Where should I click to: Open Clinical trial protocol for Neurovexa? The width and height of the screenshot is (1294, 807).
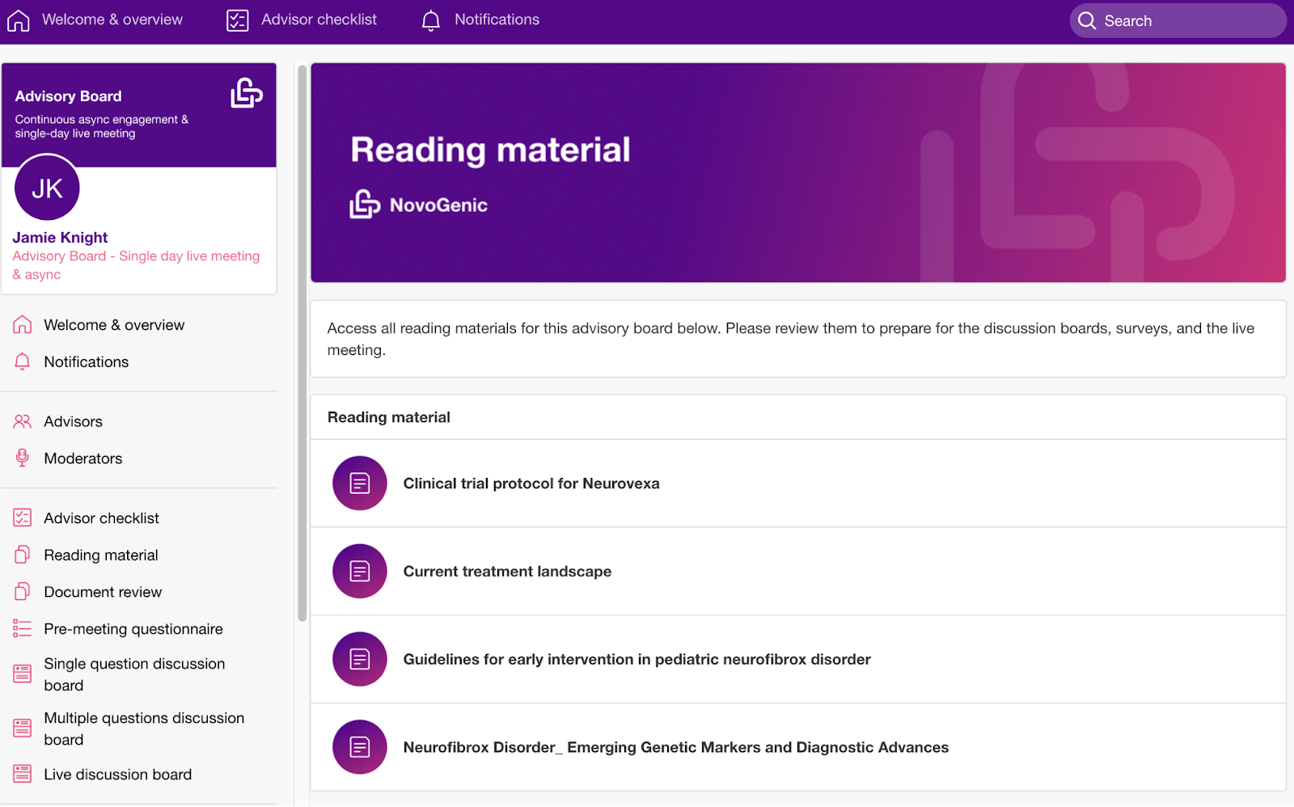pos(531,483)
